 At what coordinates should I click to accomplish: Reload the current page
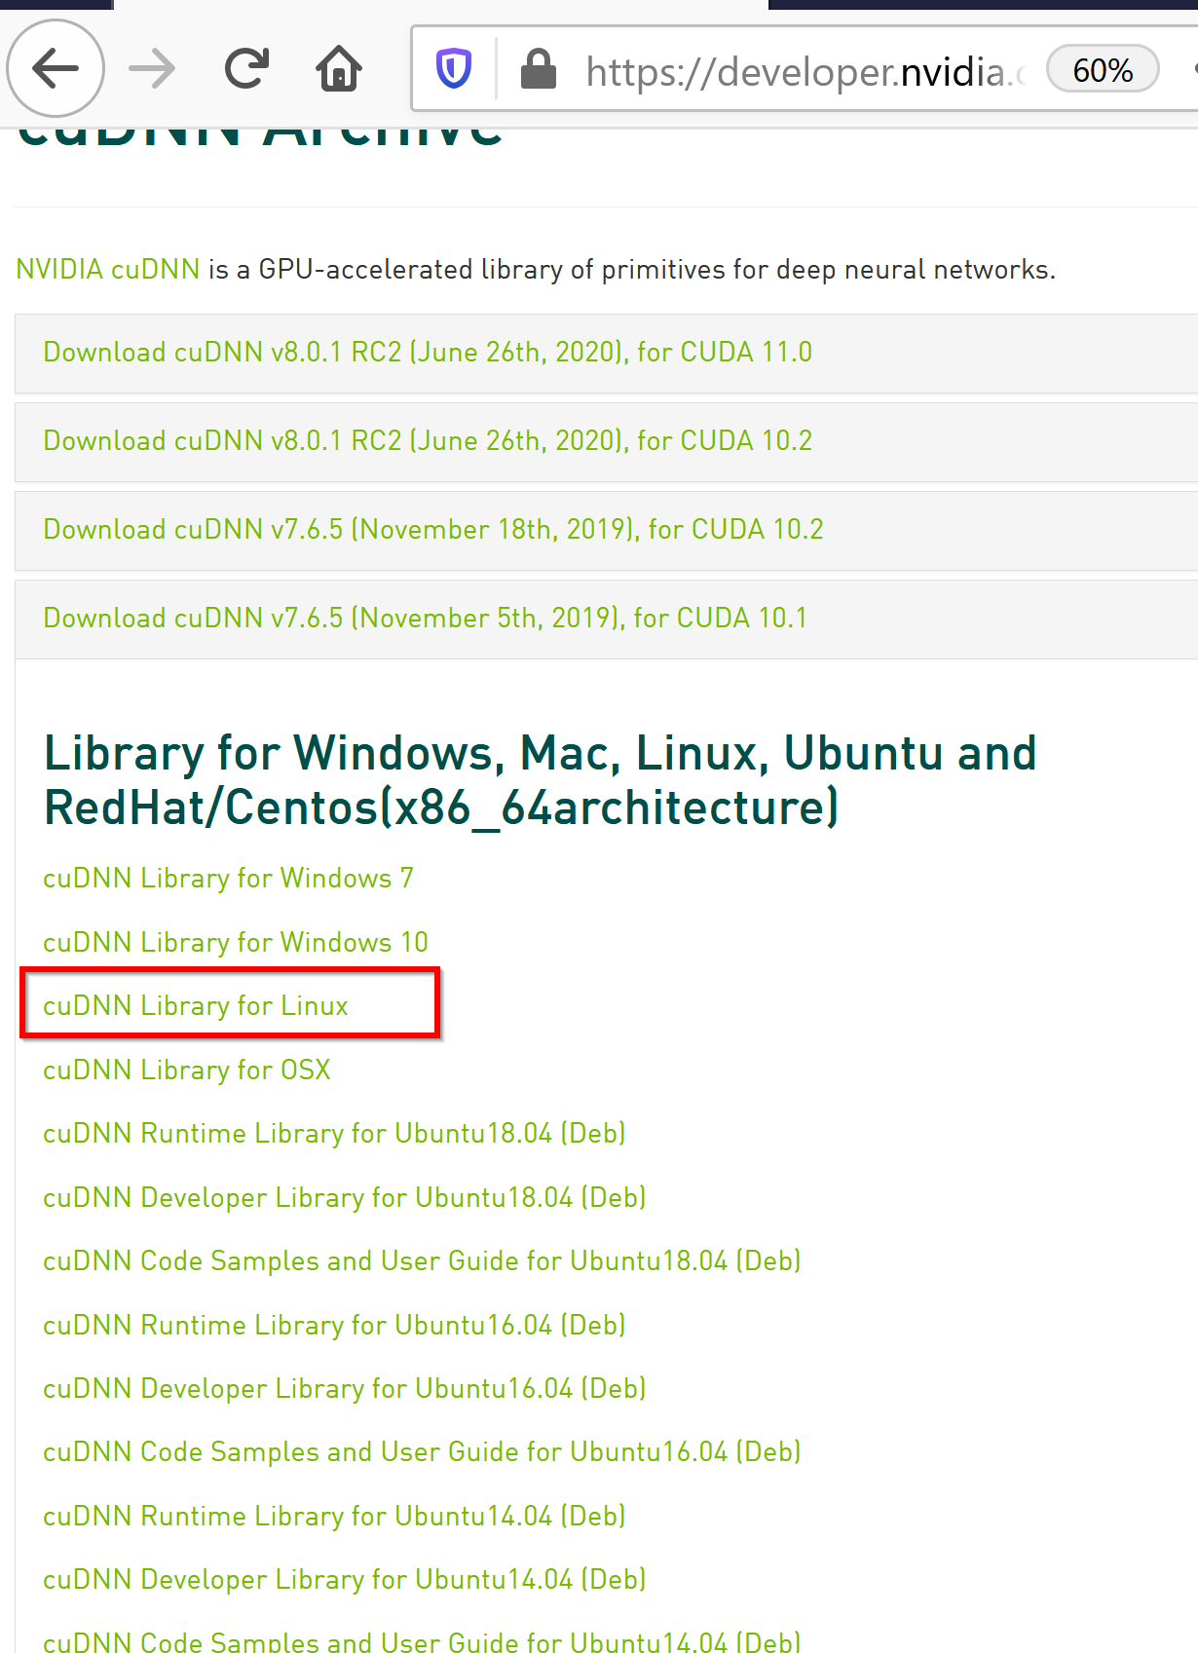(246, 69)
